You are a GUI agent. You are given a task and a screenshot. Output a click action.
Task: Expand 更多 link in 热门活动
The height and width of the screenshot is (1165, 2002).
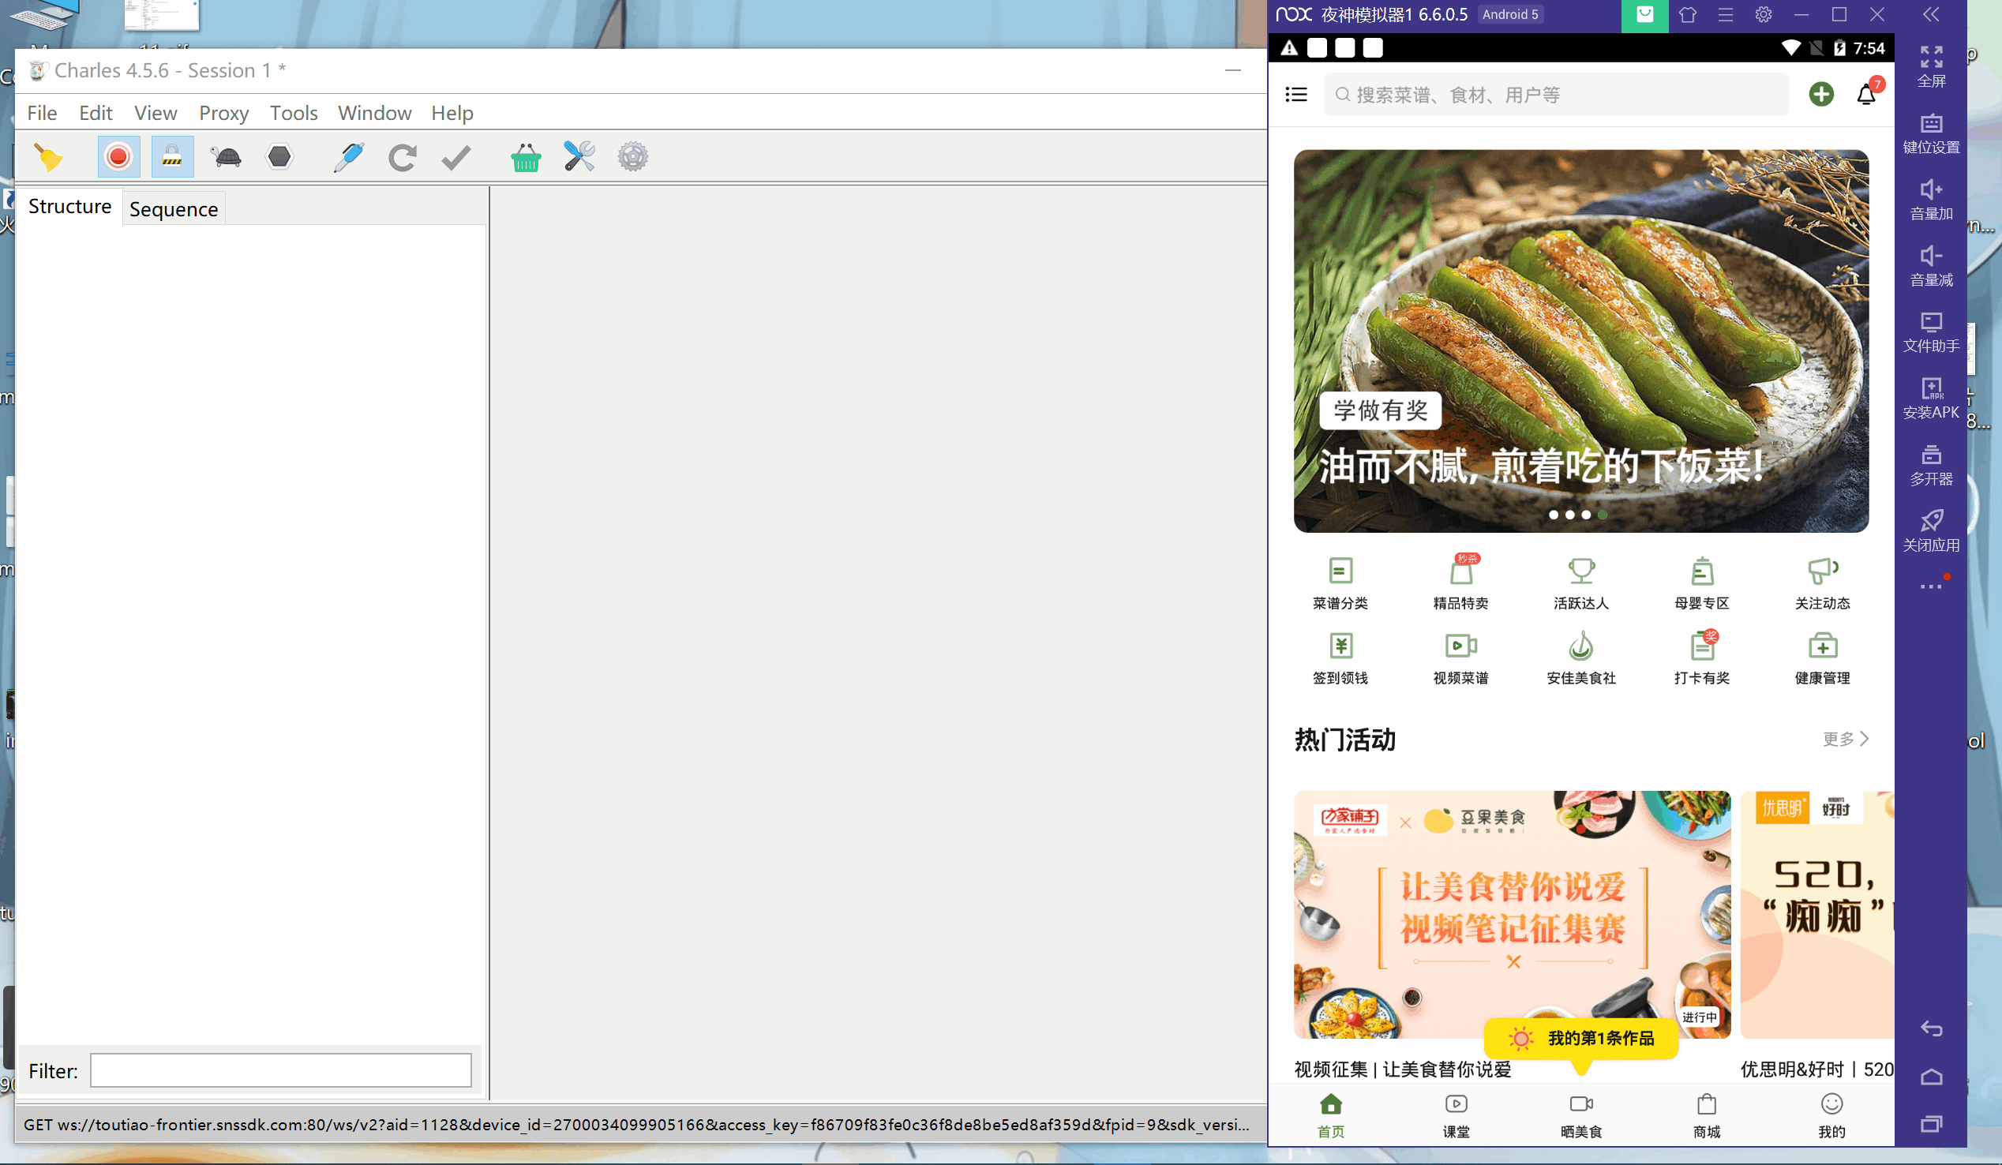(x=1845, y=739)
